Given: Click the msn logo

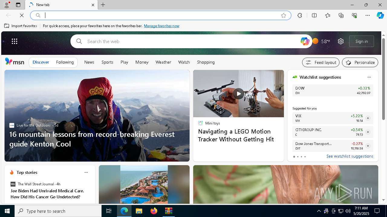Looking at the screenshot, I should pos(15,62).
